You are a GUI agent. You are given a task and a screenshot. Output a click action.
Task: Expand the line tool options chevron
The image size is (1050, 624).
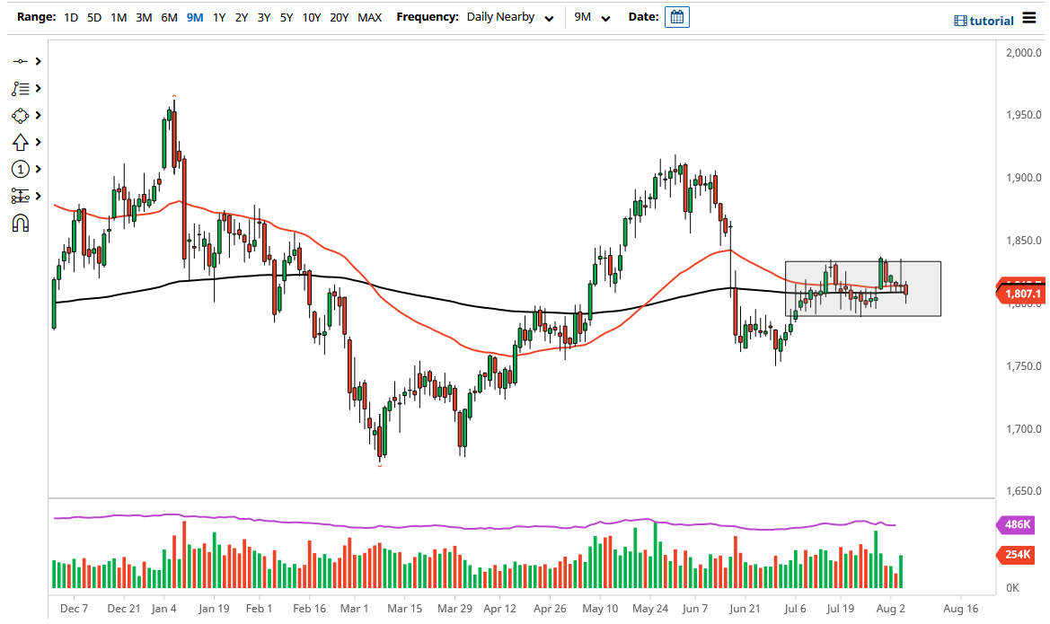point(38,62)
